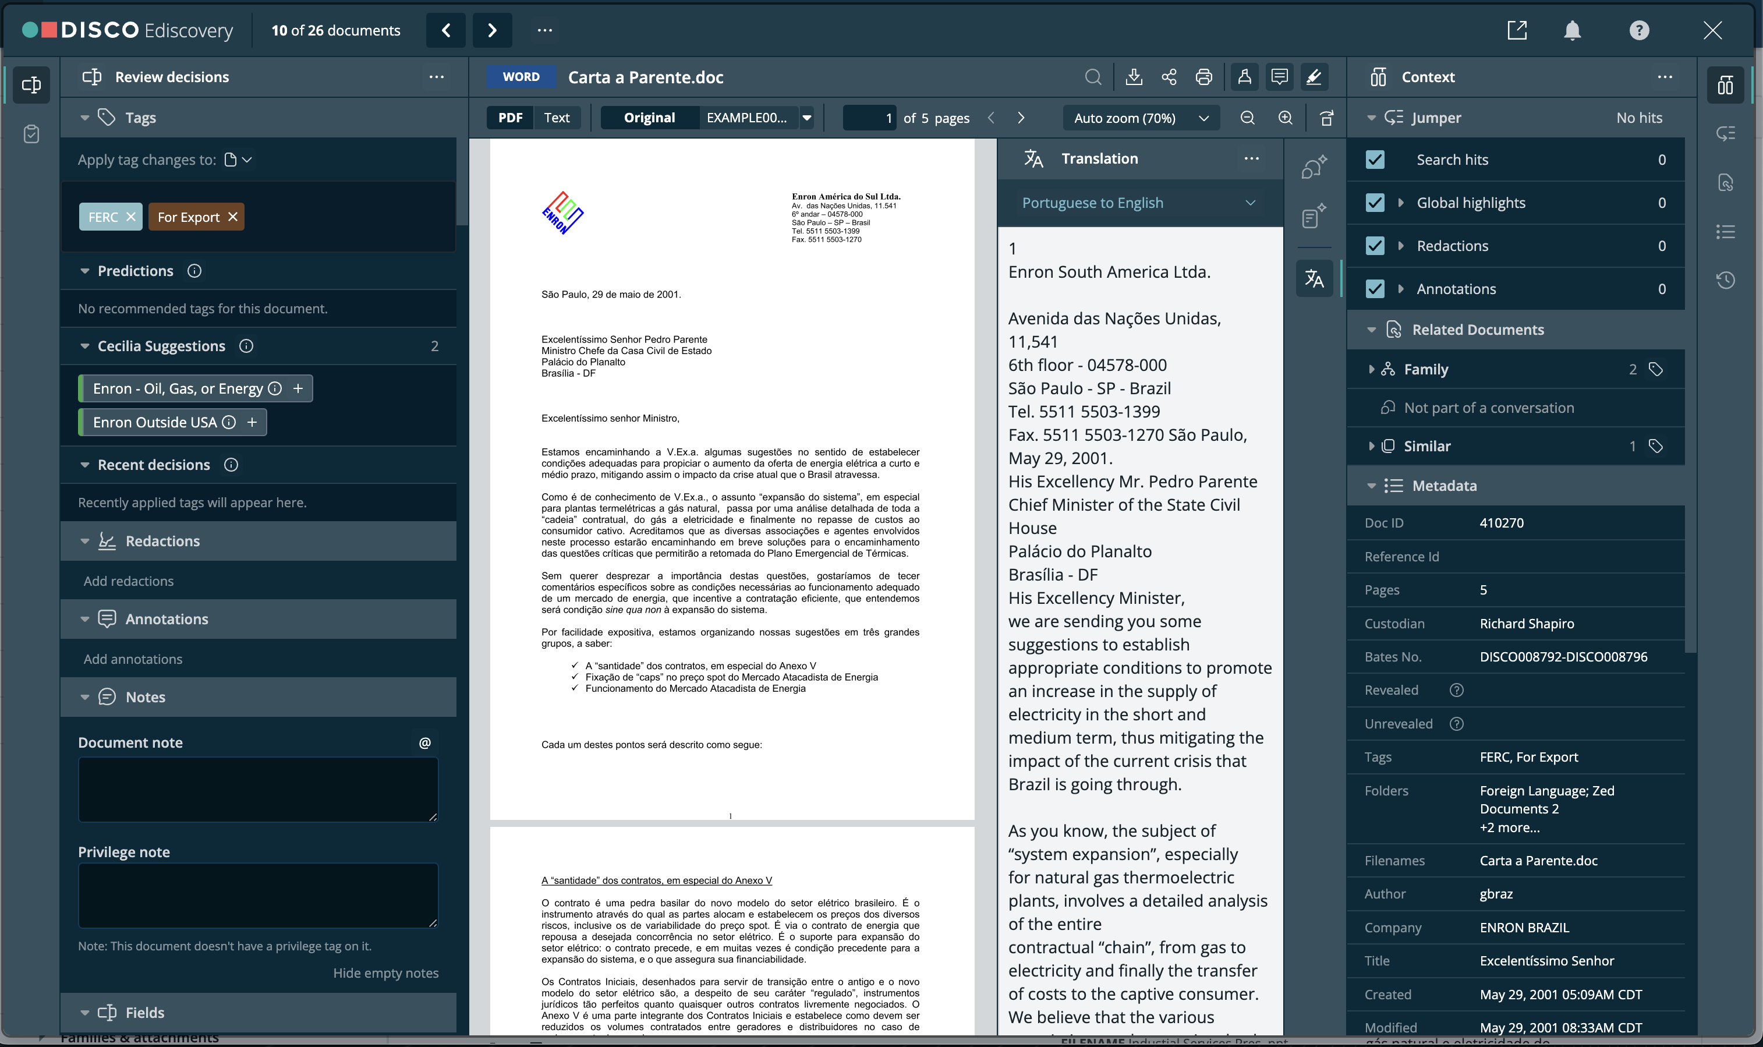1763x1047 pixels.
Task: Open Metadata list in right rail
Action: (x=1726, y=231)
